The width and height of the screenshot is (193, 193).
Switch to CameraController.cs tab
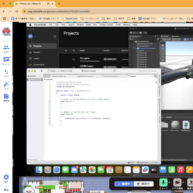click(111, 76)
